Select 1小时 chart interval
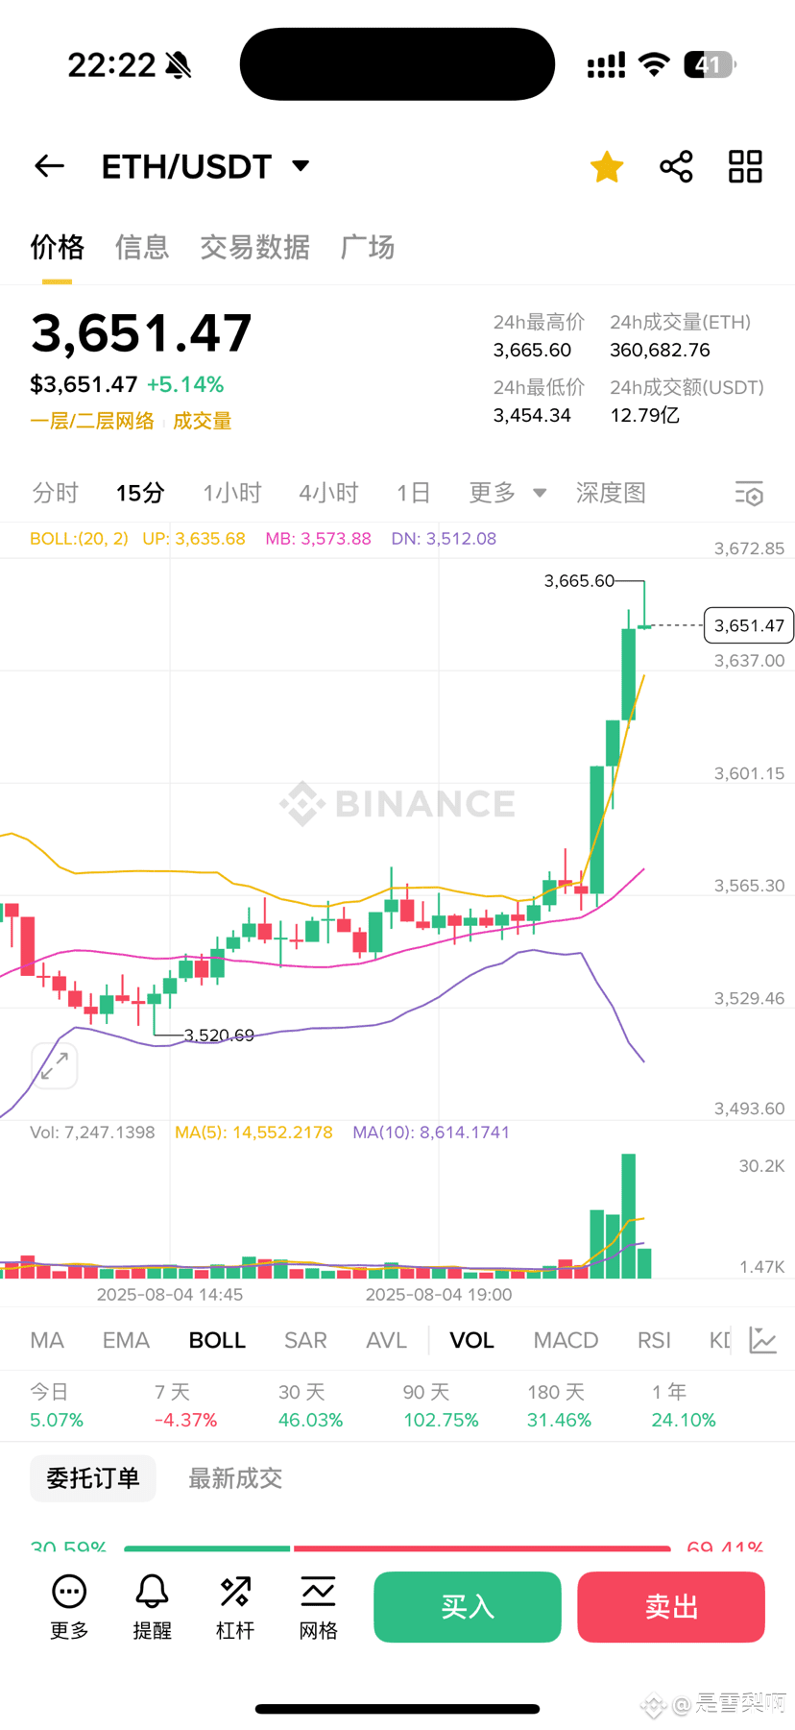 click(232, 493)
